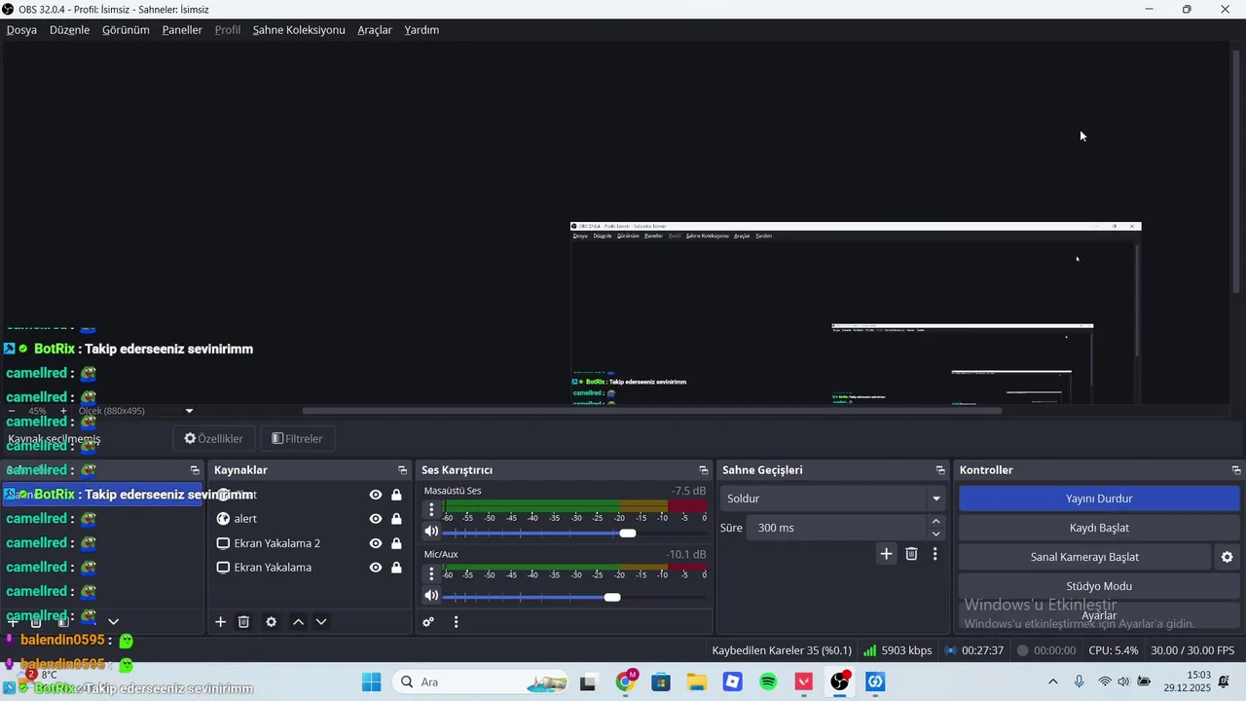The image size is (1246, 701).
Task: Open the Araçlar menu
Action: pos(375,30)
